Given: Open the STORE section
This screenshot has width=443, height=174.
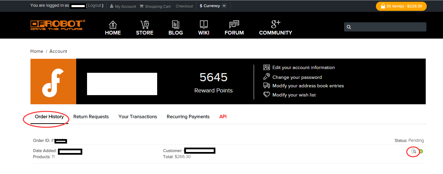Looking at the screenshot, I should [x=145, y=28].
